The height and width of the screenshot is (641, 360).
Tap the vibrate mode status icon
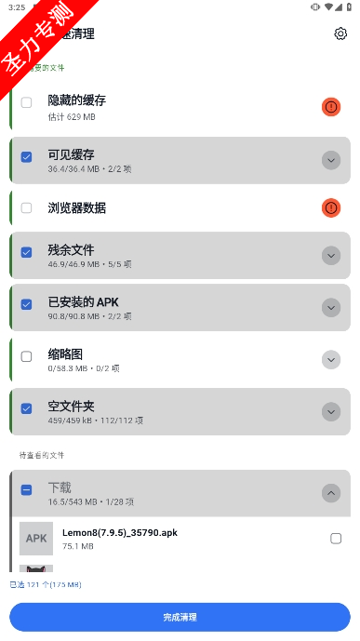(315, 7)
